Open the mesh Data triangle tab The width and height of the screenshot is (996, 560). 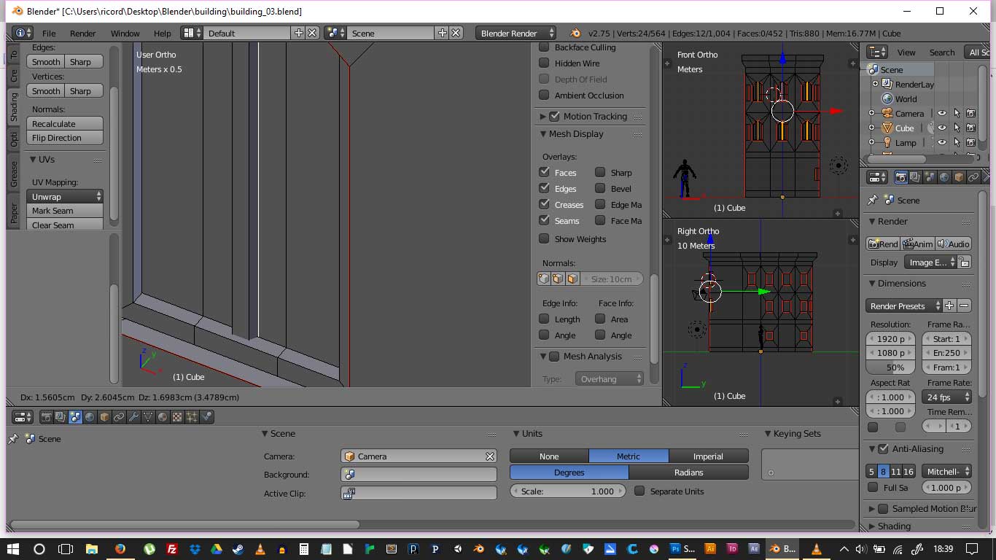pyautogui.click(x=148, y=417)
